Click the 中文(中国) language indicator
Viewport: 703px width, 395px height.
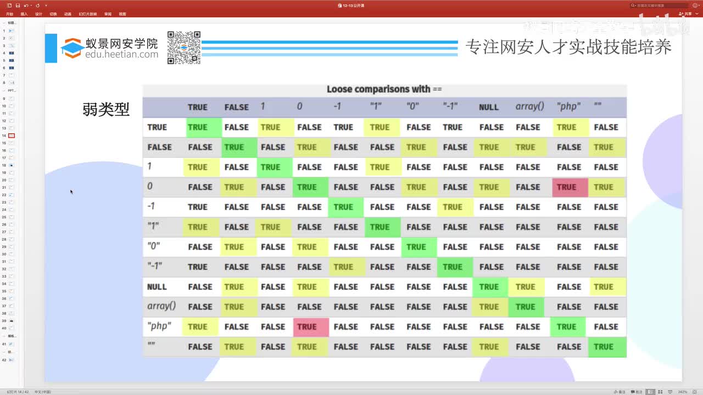tap(43, 392)
